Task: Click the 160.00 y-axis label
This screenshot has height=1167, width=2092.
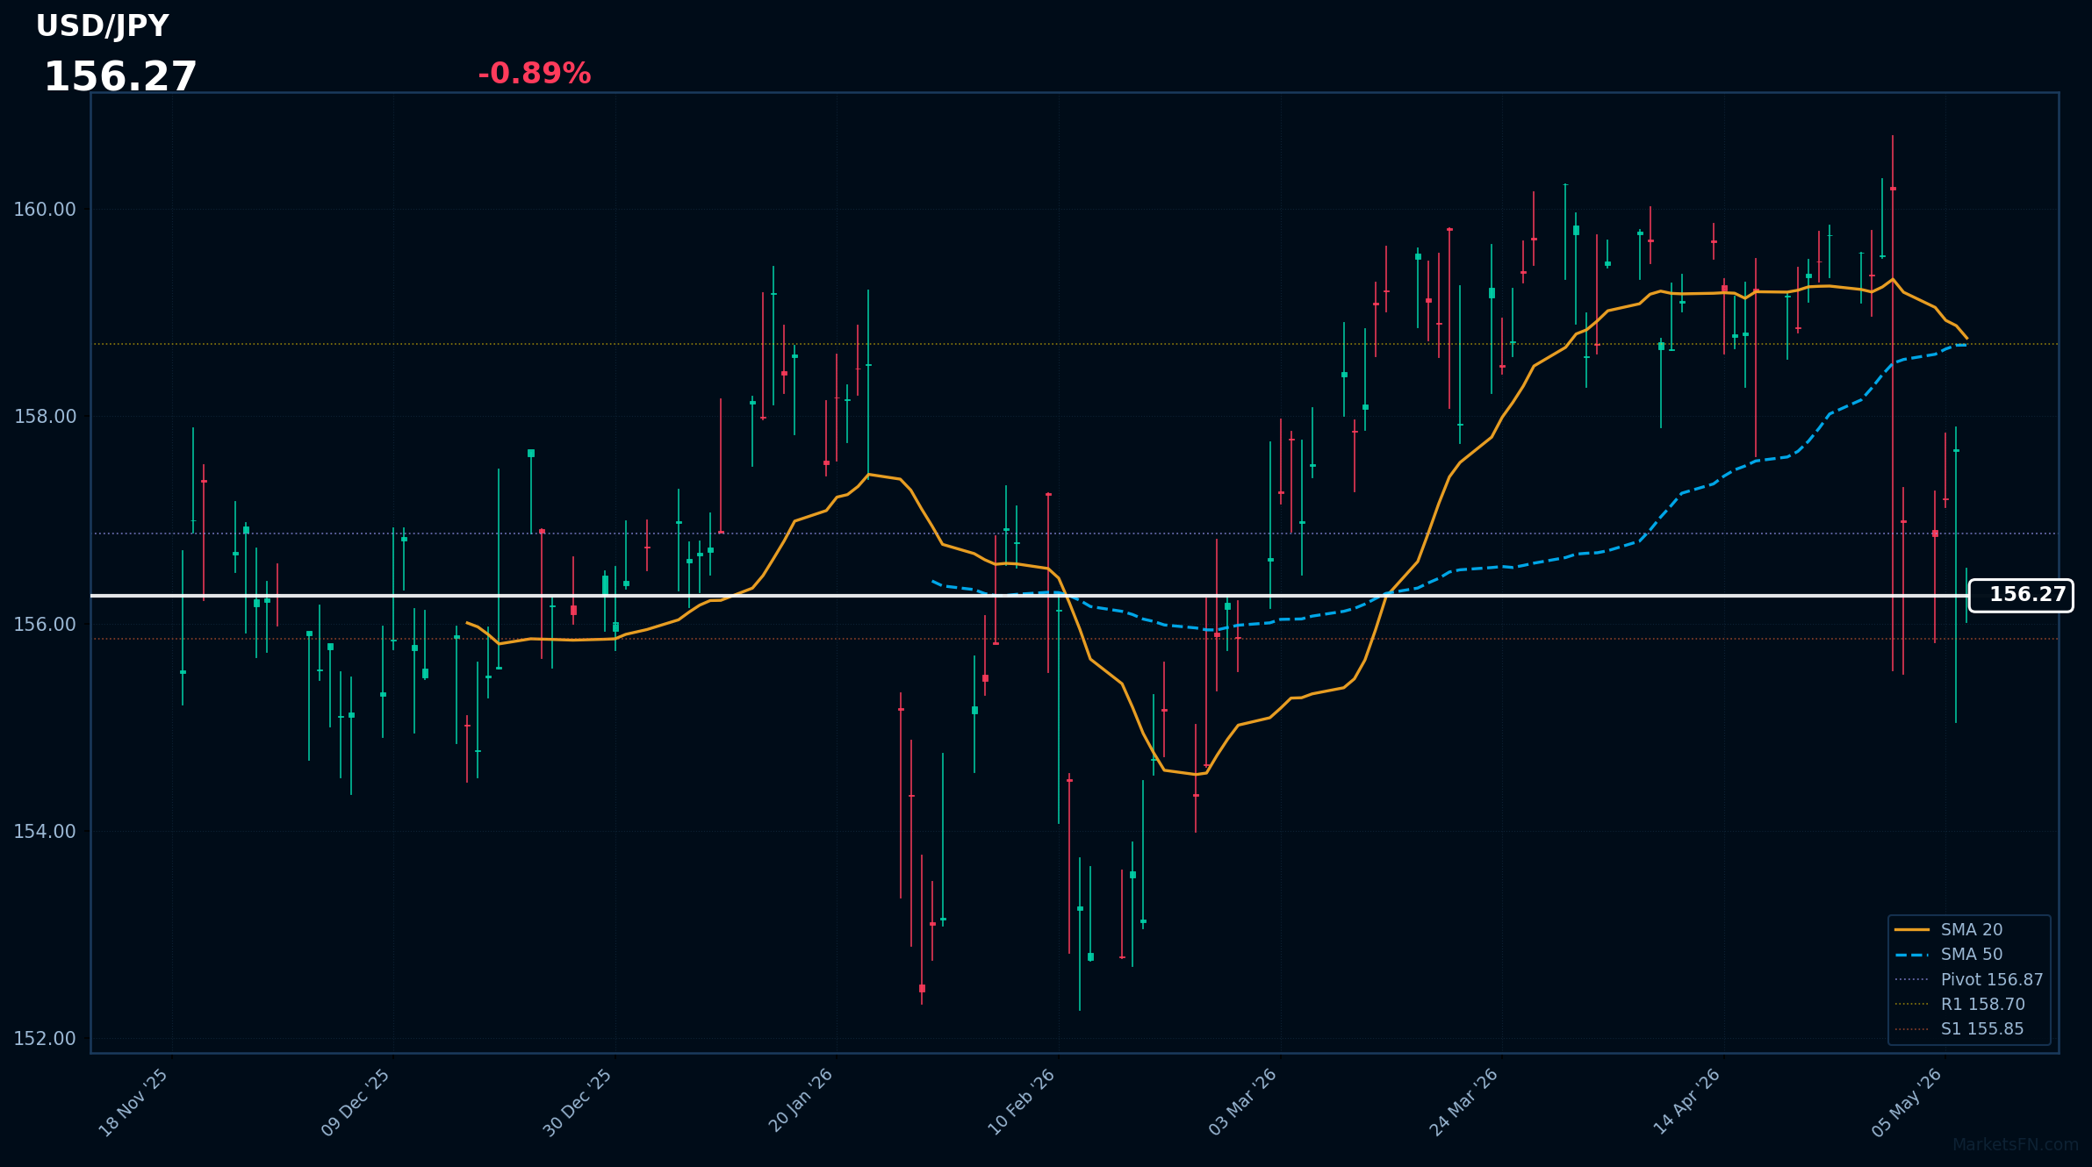Action: 45,209
